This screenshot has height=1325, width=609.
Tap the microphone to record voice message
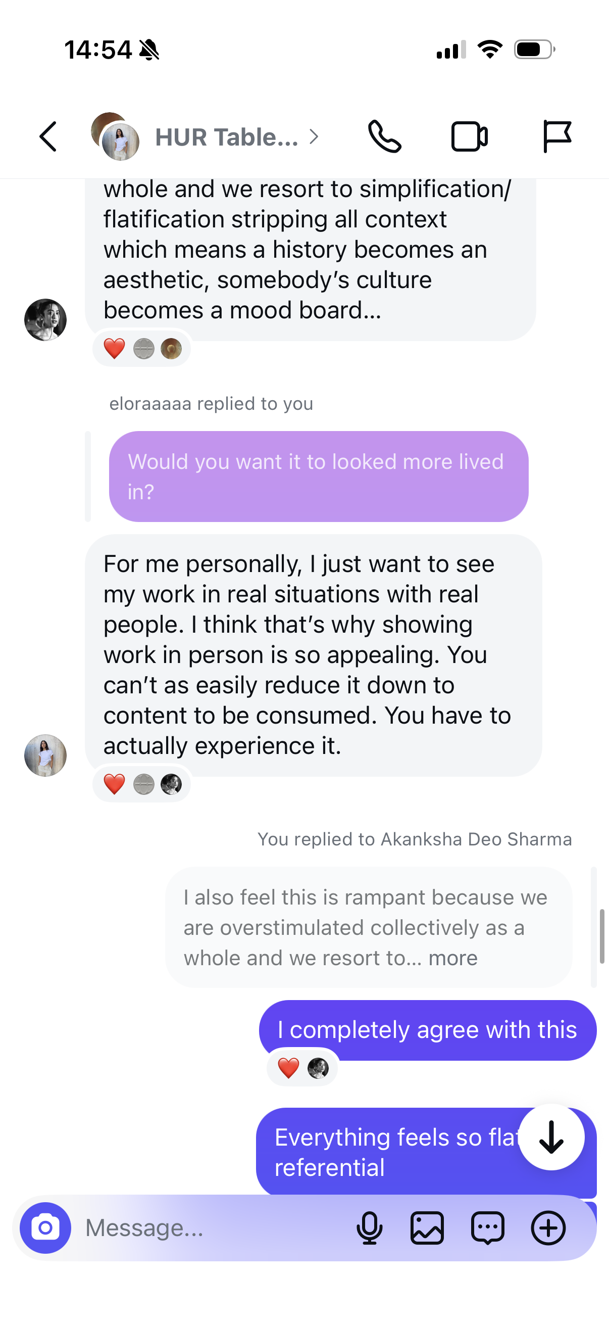369,1228
